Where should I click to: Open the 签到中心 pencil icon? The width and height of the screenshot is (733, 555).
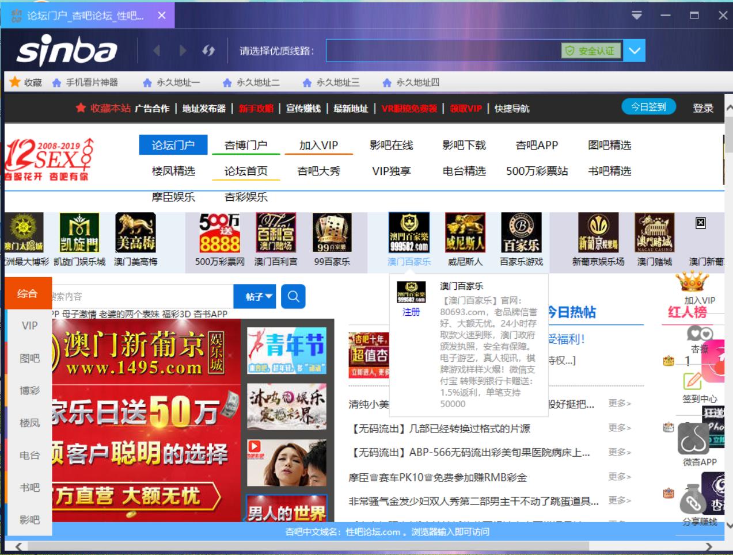(693, 381)
